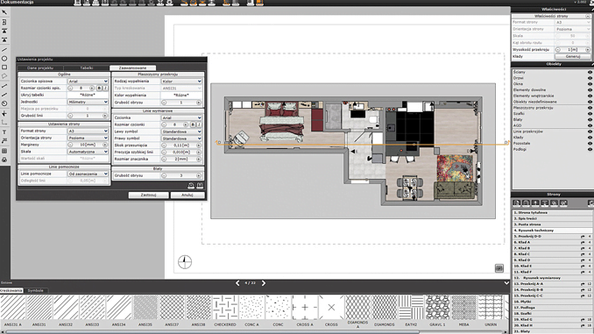Viewport: 594px width, 334px height.
Task: Hide Szafki layer
Action: coord(590,114)
